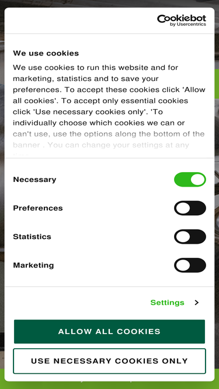219x389 pixels.
Task: Expand settings via the chevron arrow
Action: (x=197, y=303)
